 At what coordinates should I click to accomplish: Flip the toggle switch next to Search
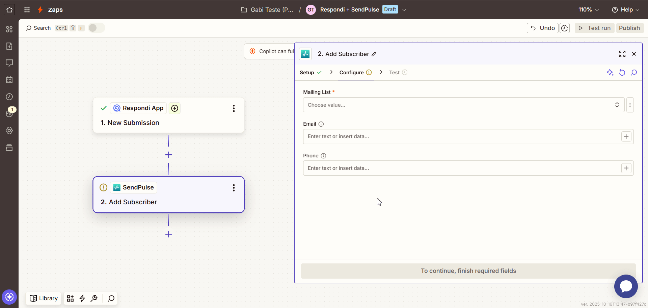pyautogui.click(x=97, y=28)
